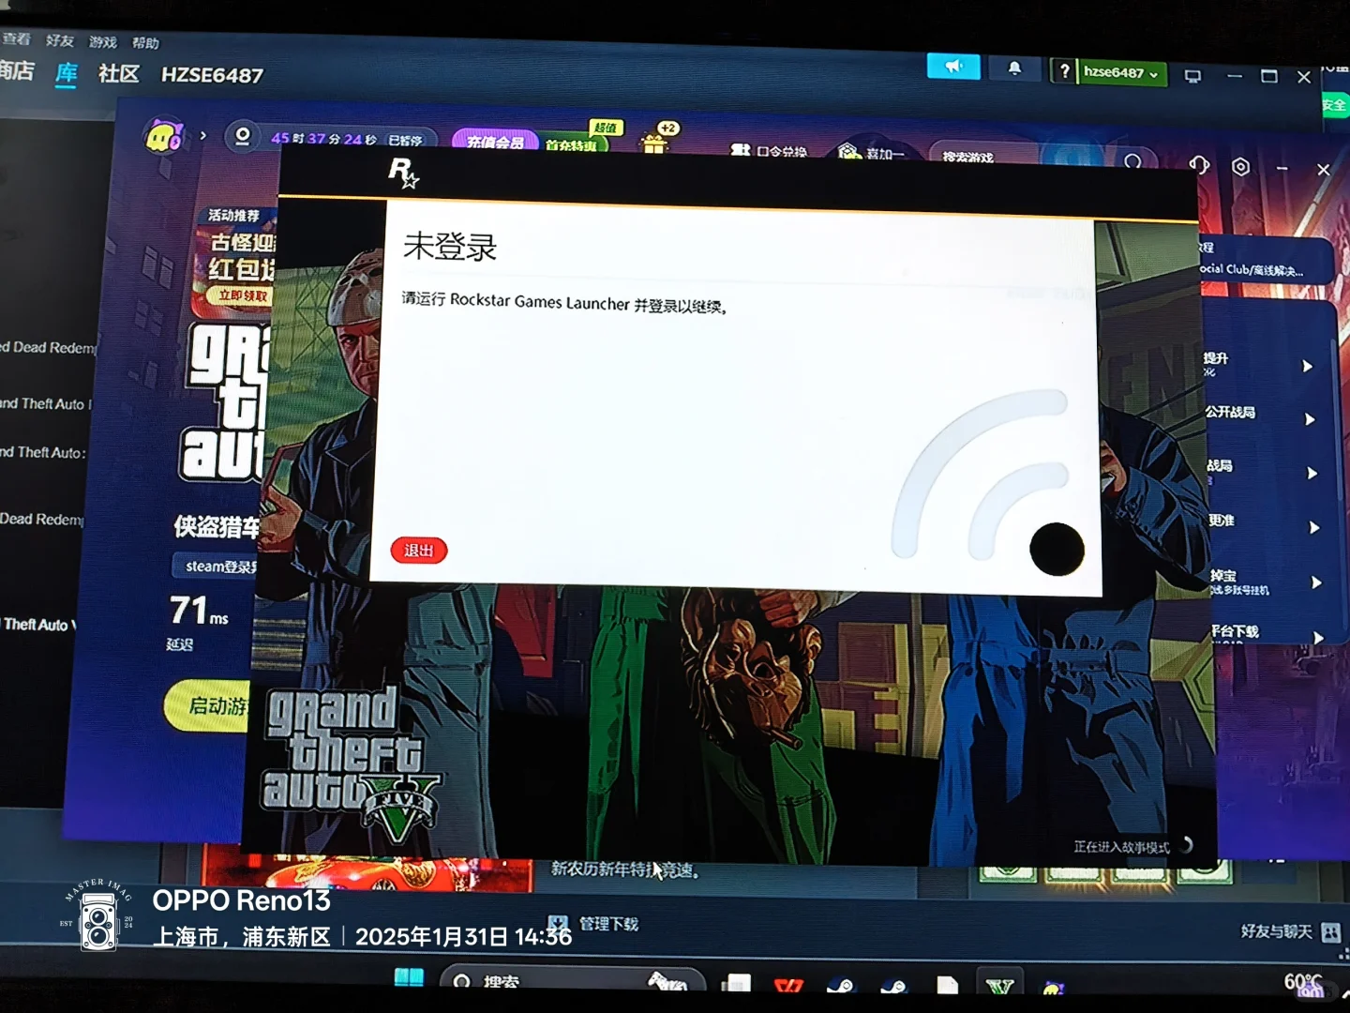
Task: Click the accelerator magnifier search icon
Action: pyautogui.click(x=1133, y=162)
